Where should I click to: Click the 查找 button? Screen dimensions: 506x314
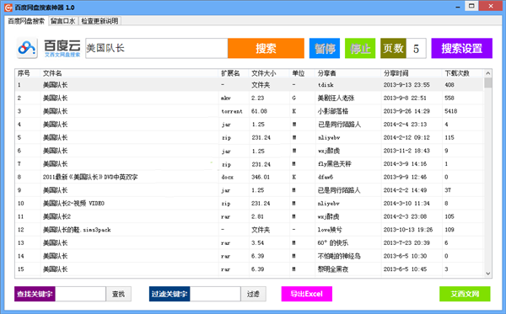point(118,294)
